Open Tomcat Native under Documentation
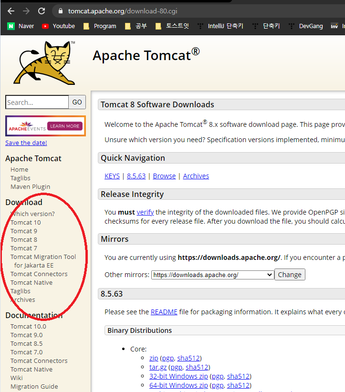 coord(31,369)
